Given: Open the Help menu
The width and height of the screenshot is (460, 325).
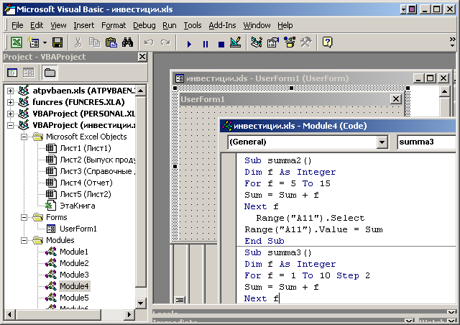Looking at the screenshot, I should click(285, 26).
